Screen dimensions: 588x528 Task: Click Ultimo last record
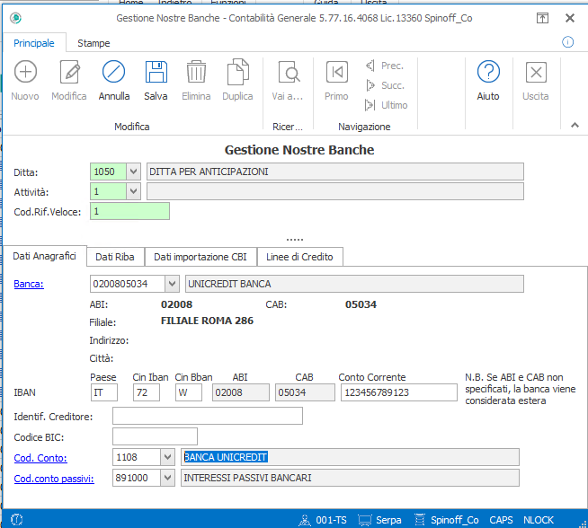point(387,105)
